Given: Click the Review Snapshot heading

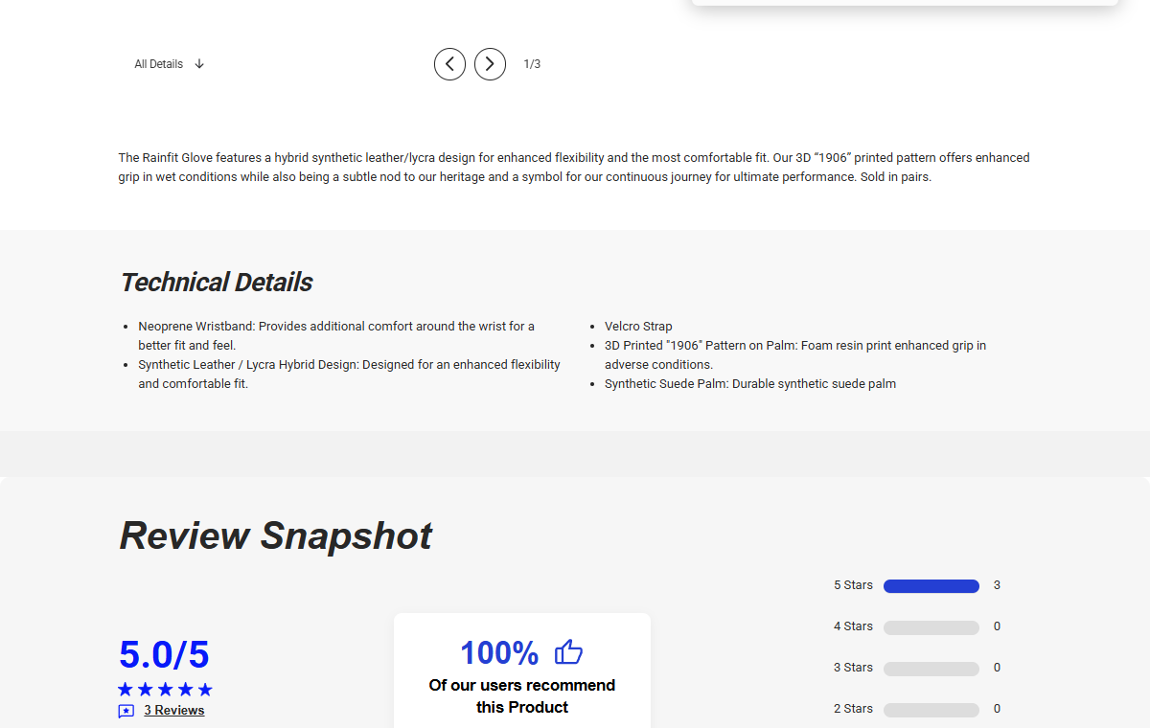Looking at the screenshot, I should 276,535.
